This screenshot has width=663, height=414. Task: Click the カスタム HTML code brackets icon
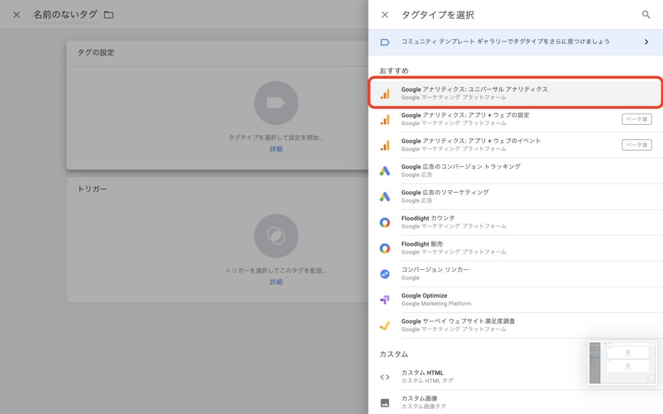click(x=385, y=377)
